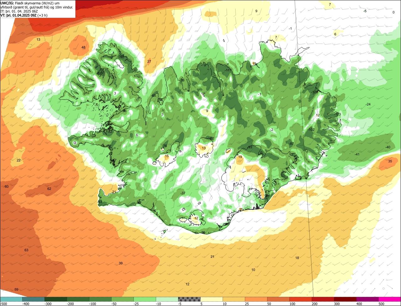Click the map value '93' north of the glacier
The height and width of the screenshot is (306, 401).
click(250, 147)
